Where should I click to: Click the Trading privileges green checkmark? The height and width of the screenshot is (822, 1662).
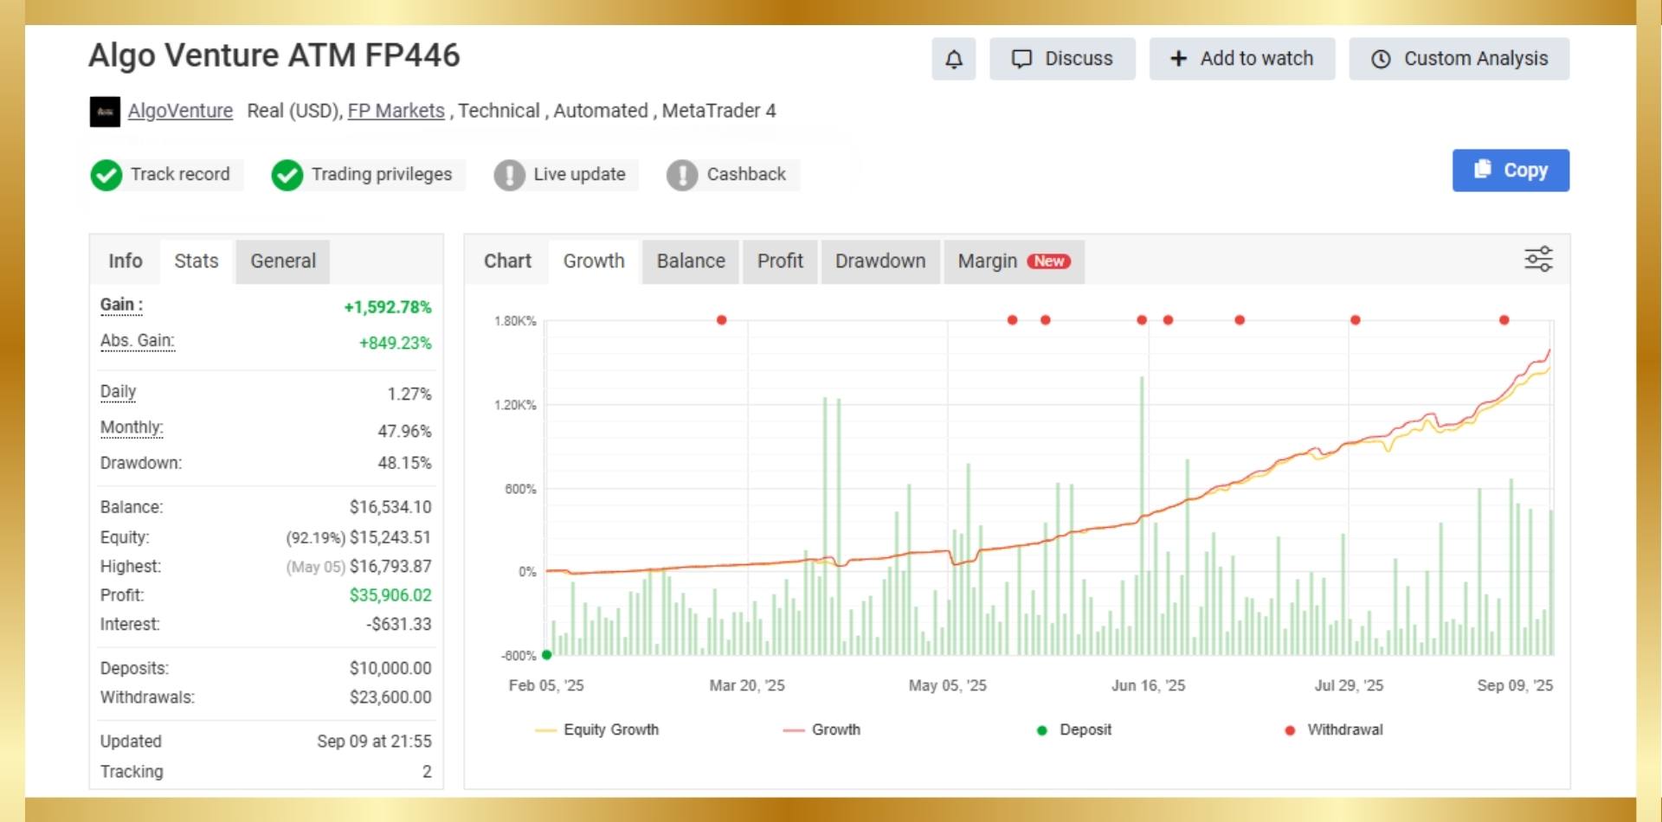[287, 175]
